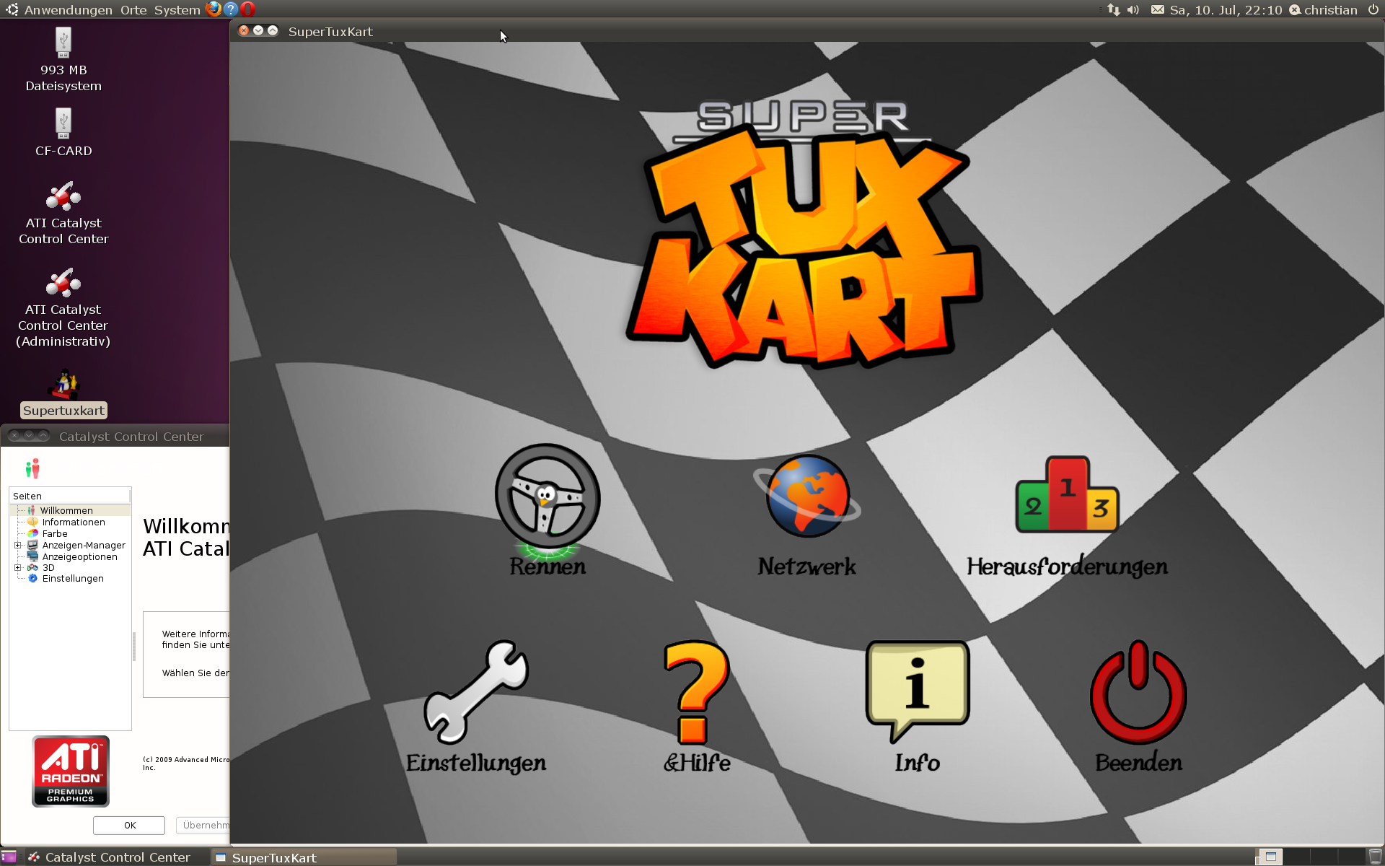Click the Catalyst view icon above Seiten
This screenshot has width=1385, height=866.
(32, 469)
